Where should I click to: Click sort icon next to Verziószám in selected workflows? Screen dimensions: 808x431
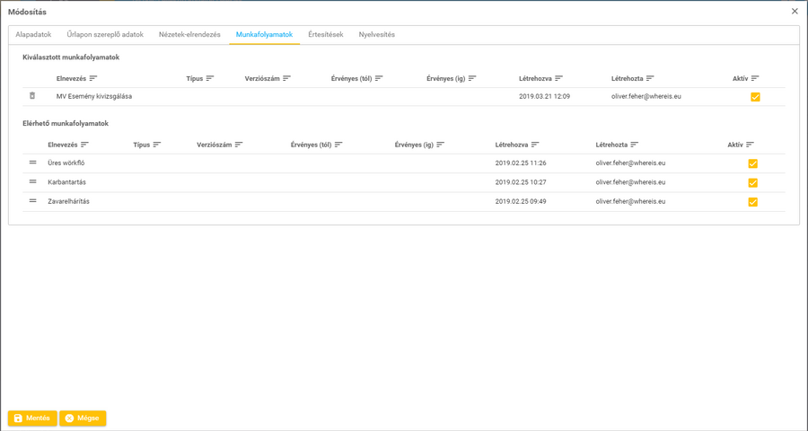287,79
